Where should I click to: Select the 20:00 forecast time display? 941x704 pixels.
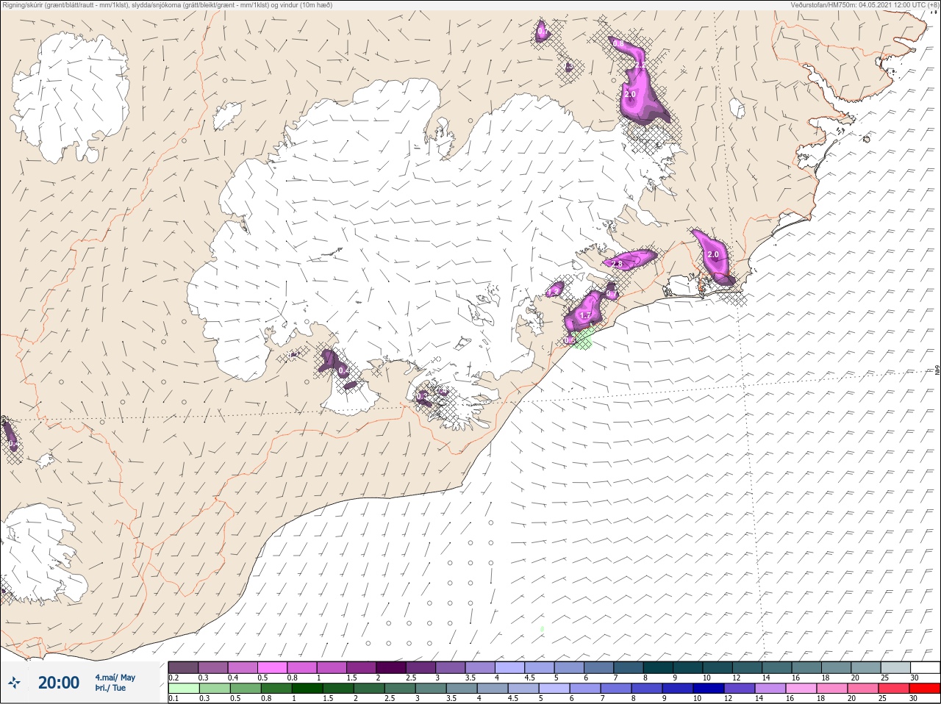pyautogui.click(x=59, y=683)
